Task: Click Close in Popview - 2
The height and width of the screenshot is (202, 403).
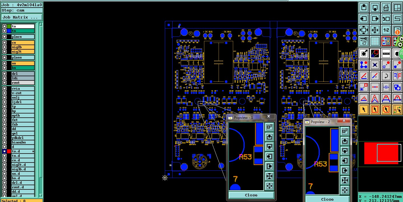Action: point(327,199)
